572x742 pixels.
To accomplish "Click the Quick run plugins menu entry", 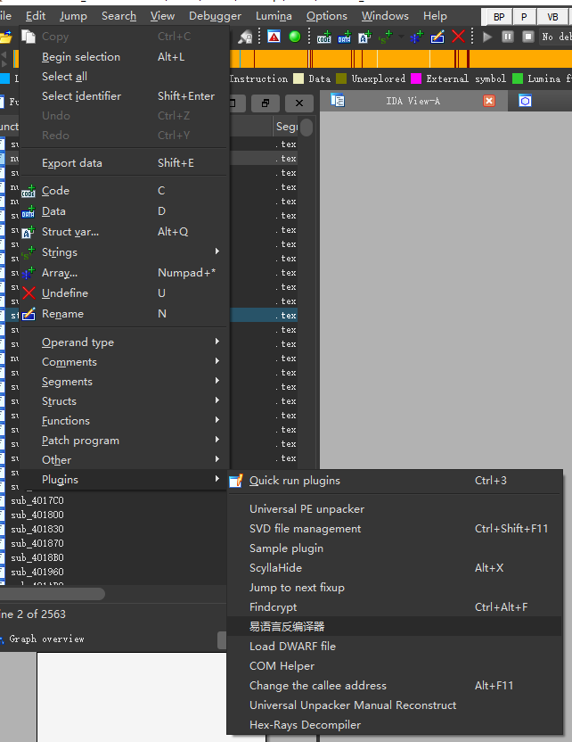I will coord(294,481).
